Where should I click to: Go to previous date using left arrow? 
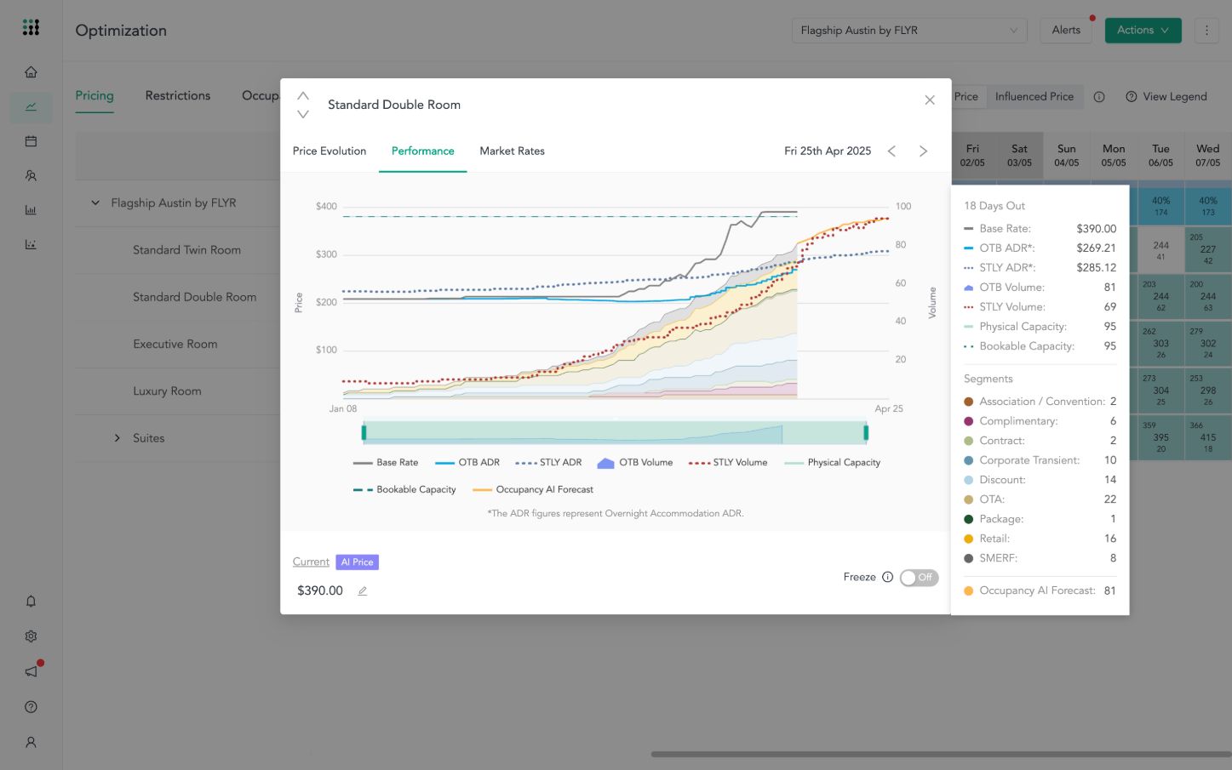click(891, 151)
